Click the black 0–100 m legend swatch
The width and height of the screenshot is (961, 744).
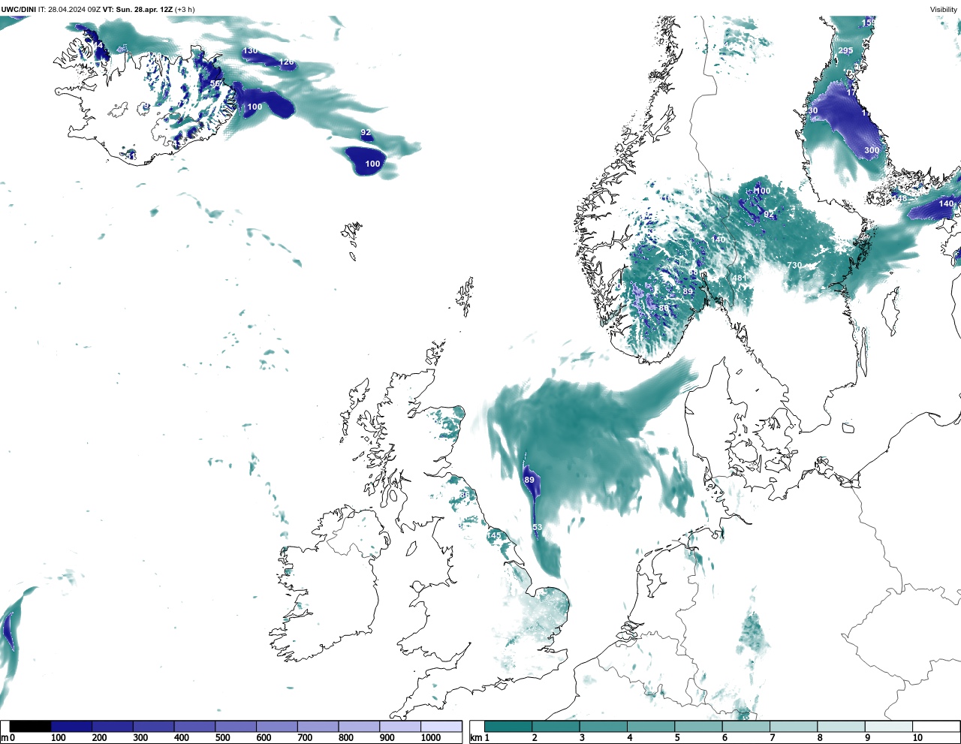coord(30,727)
